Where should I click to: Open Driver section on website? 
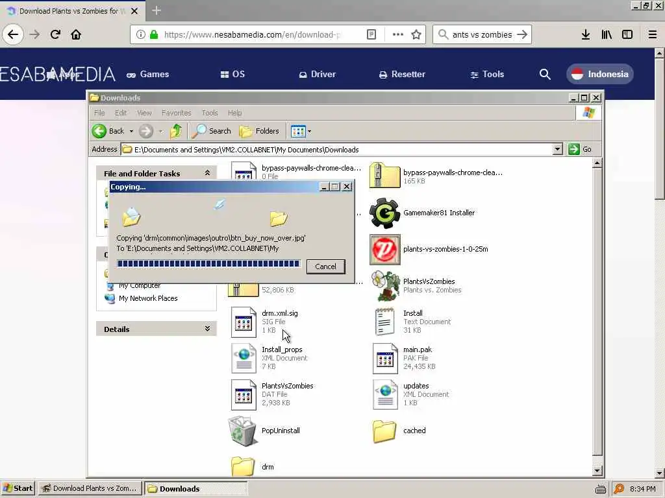point(317,74)
